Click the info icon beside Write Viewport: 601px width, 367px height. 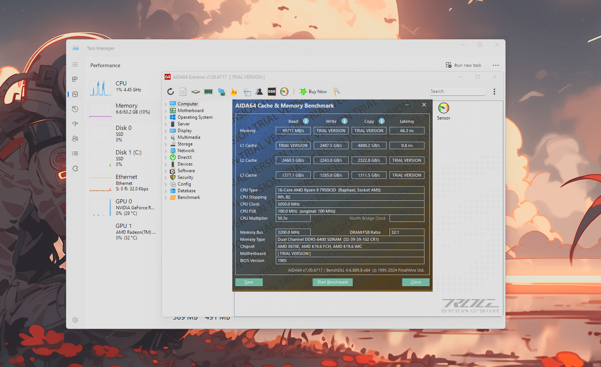pos(344,121)
